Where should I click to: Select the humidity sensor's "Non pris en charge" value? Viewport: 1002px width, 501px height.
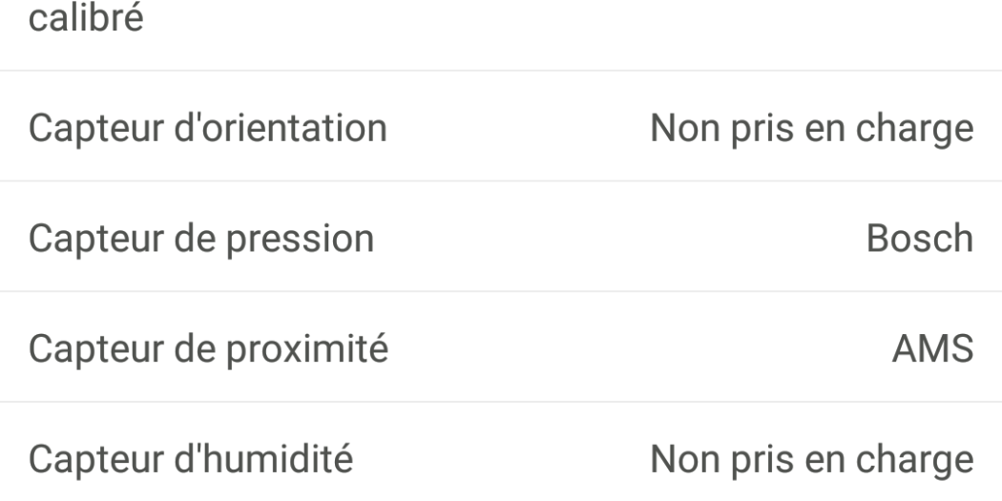pyautogui.click(x=812, y=459)
